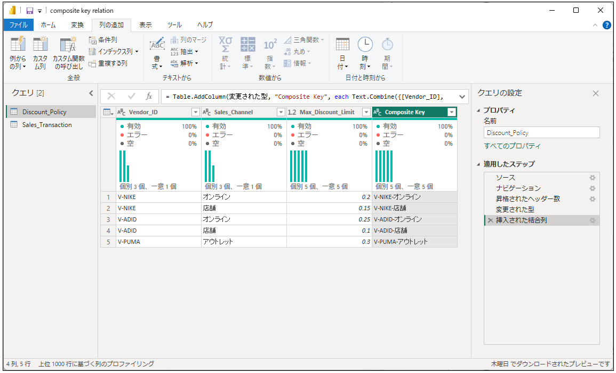Click the 条件列 (Conditional Column) icon
Viewport: 616px width, 373px height.
pos(93,40)
